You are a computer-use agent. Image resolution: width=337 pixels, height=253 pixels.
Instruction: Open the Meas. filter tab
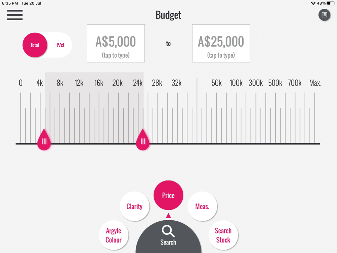point(202,206)
